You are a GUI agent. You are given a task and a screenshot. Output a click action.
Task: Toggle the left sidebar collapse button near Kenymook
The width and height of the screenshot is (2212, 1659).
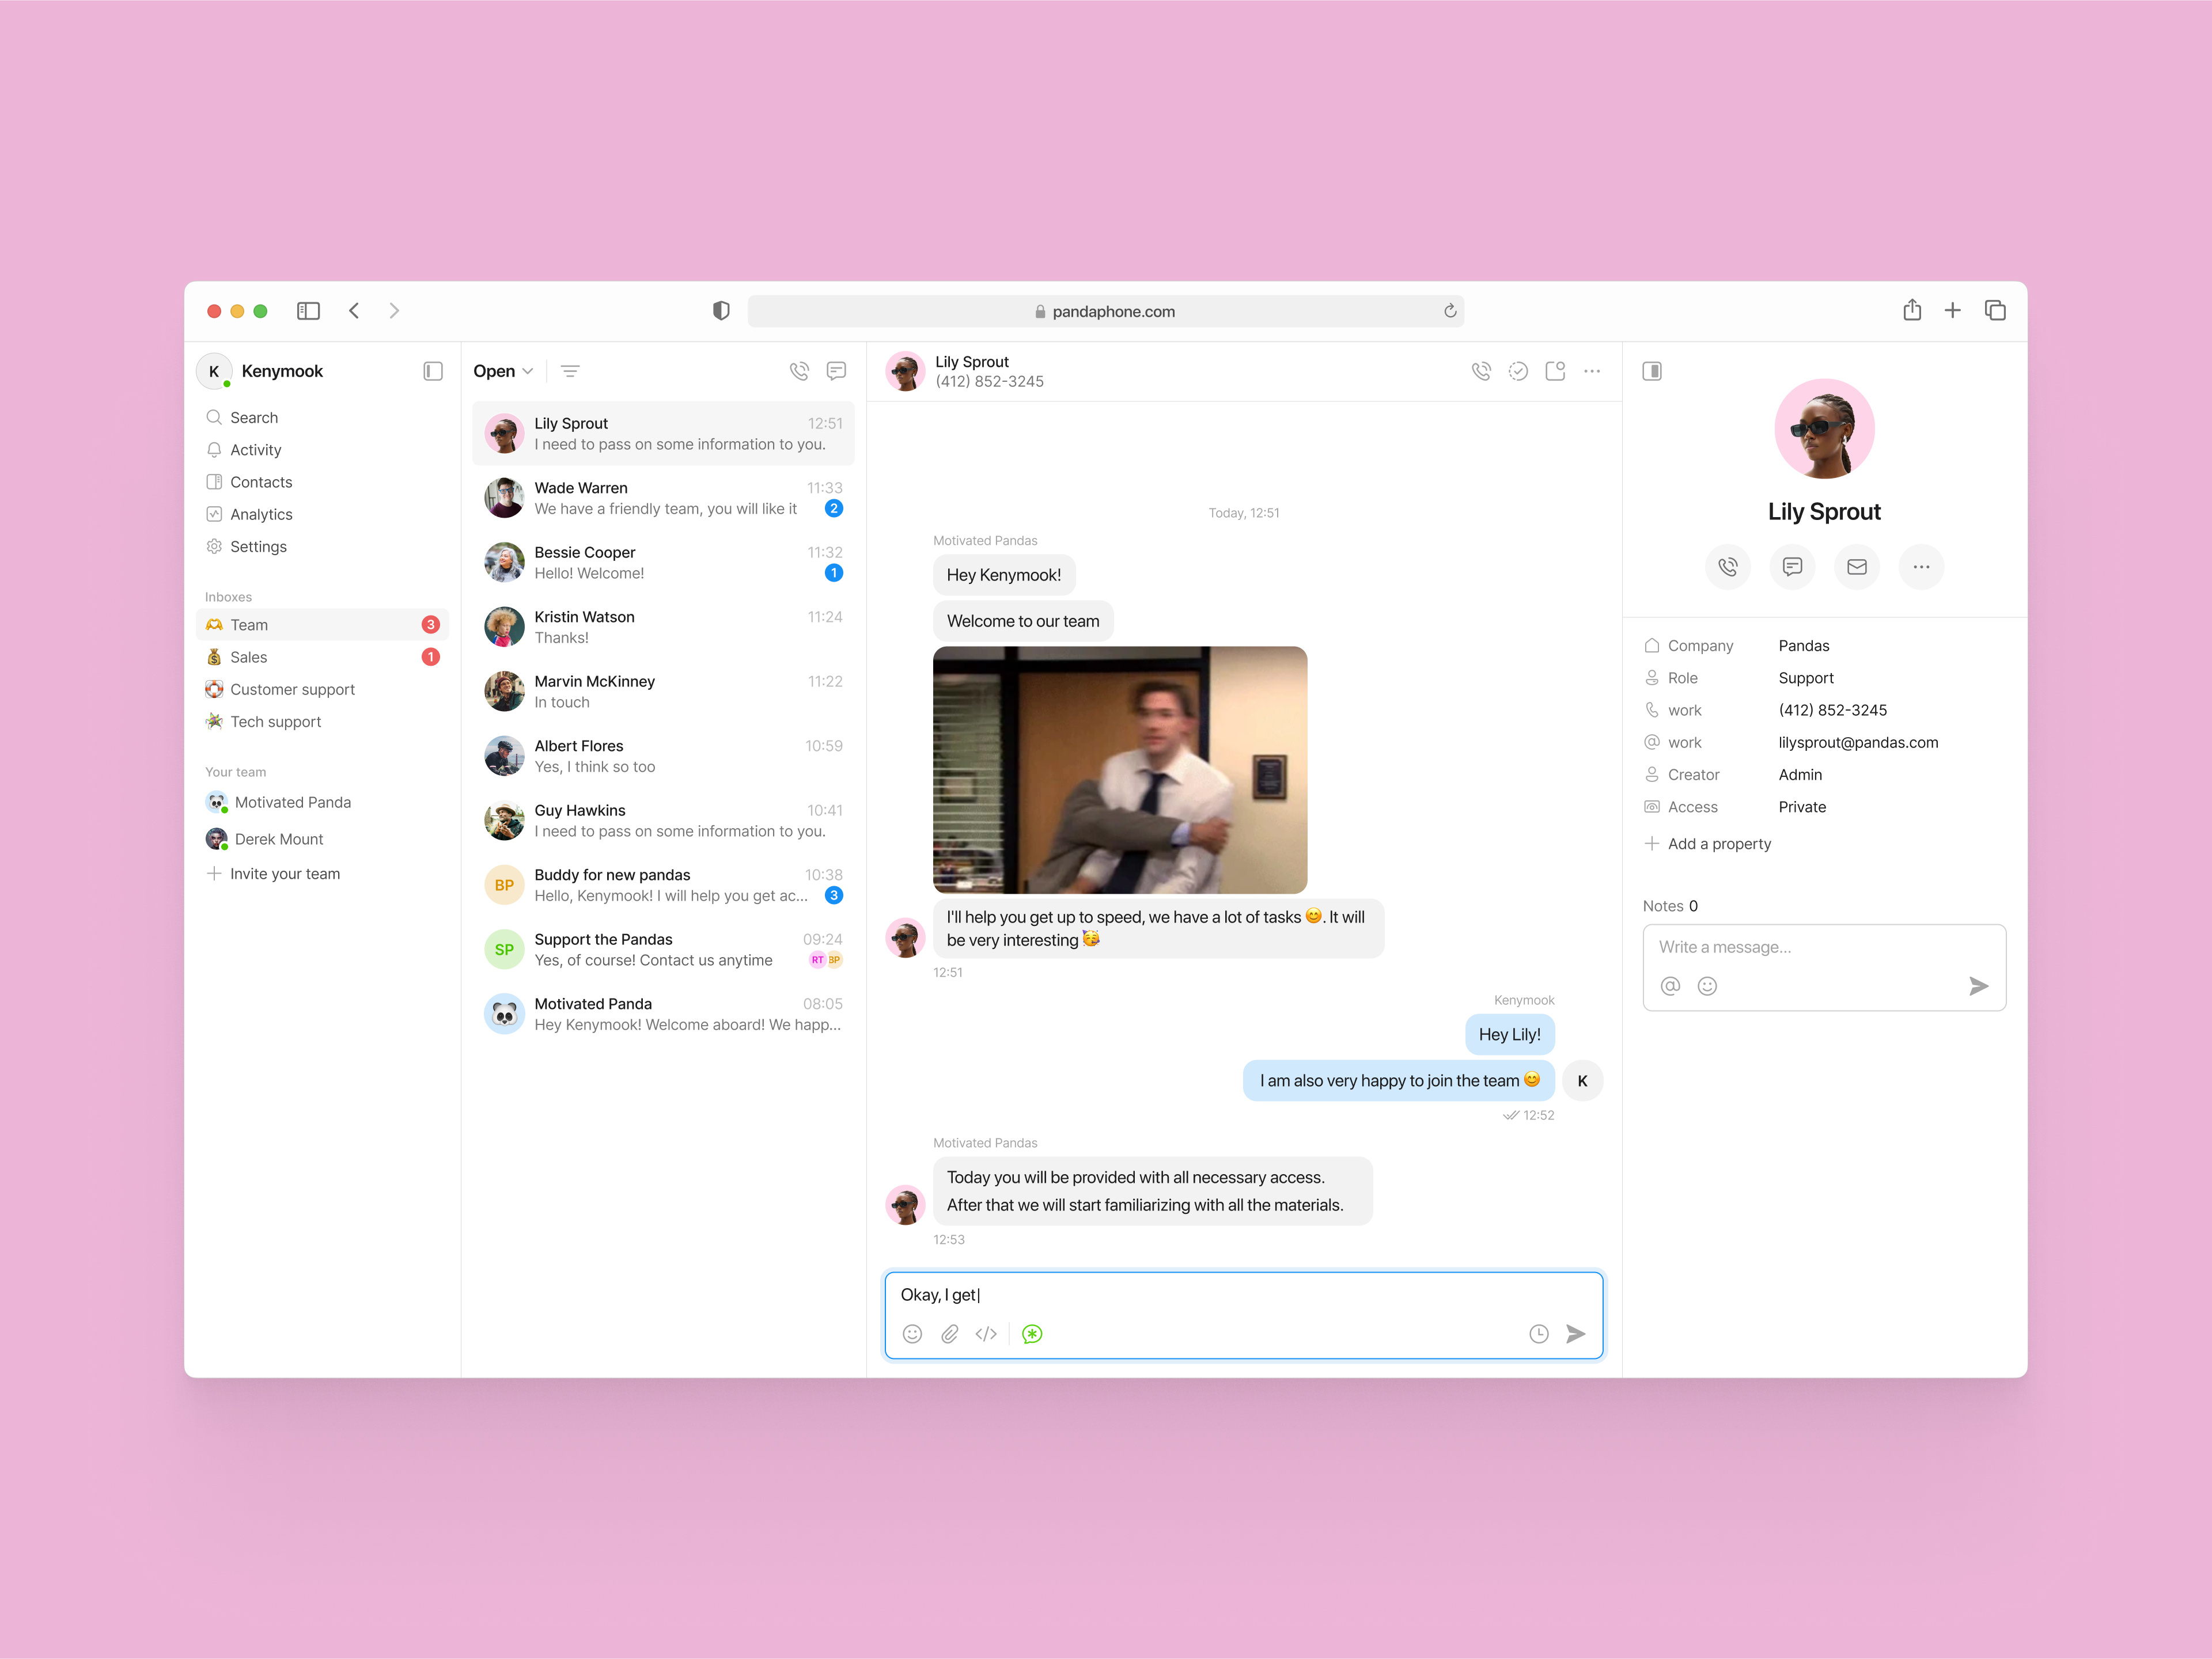tap(433, 371)
